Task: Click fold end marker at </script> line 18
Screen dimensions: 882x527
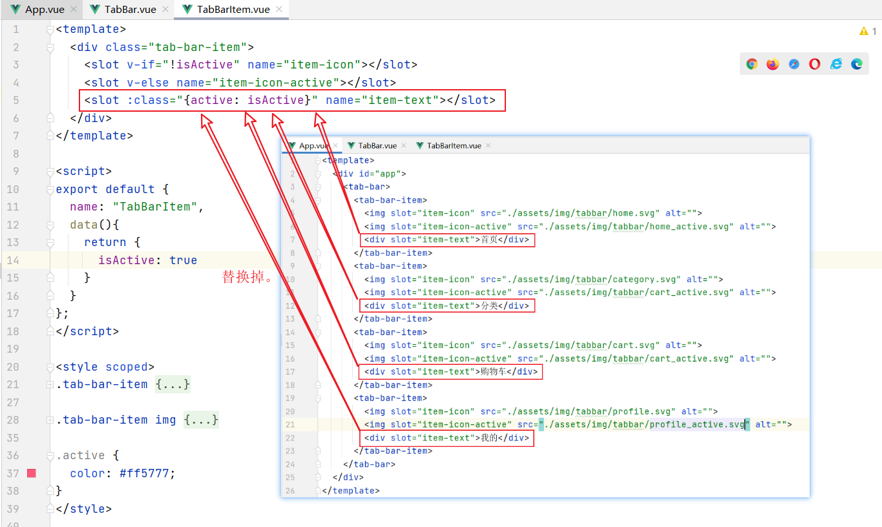Action: coord(50,331)
